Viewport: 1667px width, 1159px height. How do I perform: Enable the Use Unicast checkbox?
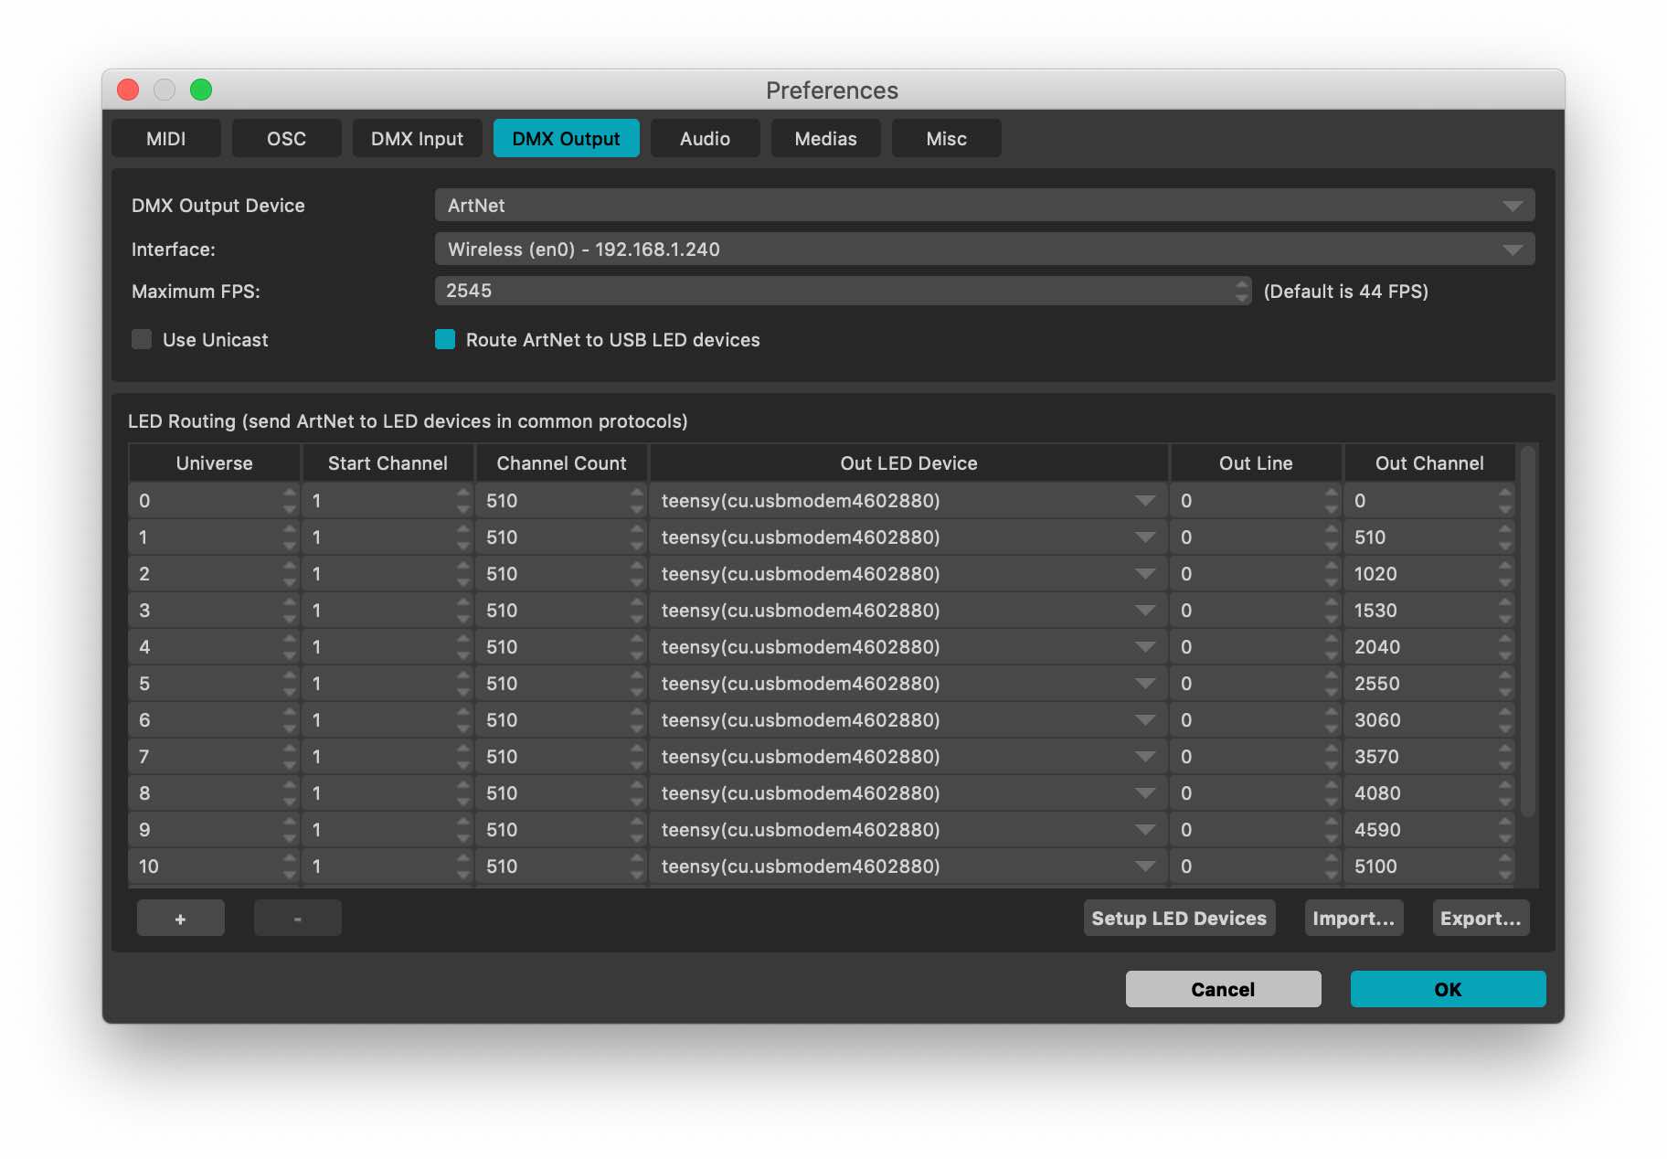coord(142,340)
